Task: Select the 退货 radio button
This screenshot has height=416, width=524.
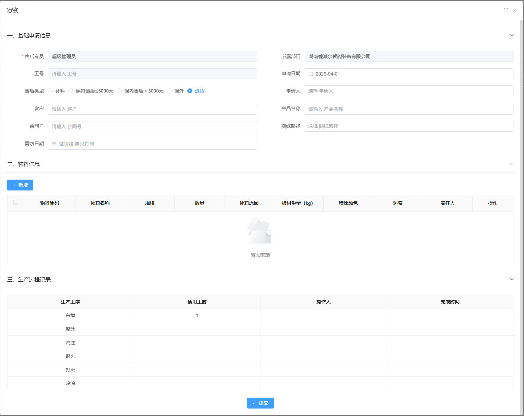Action: point(190,91)
